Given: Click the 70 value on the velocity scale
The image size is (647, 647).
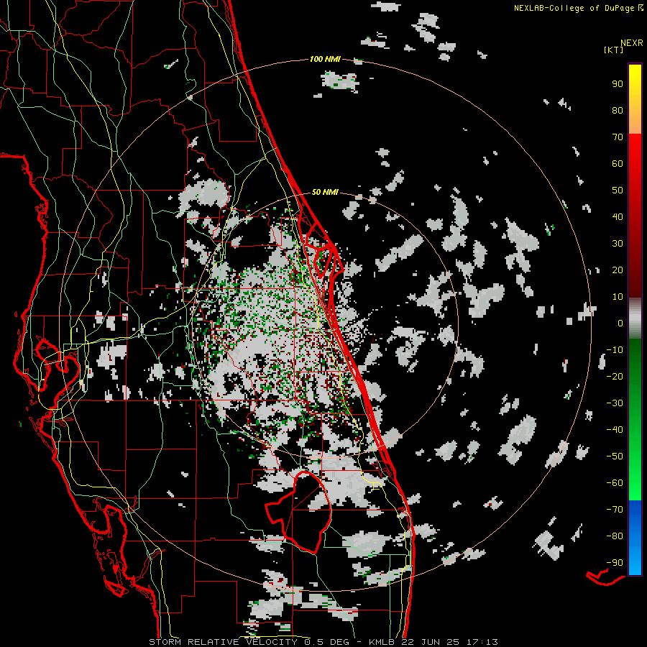Looking at the screenshot, I should (x=618, y=137).
